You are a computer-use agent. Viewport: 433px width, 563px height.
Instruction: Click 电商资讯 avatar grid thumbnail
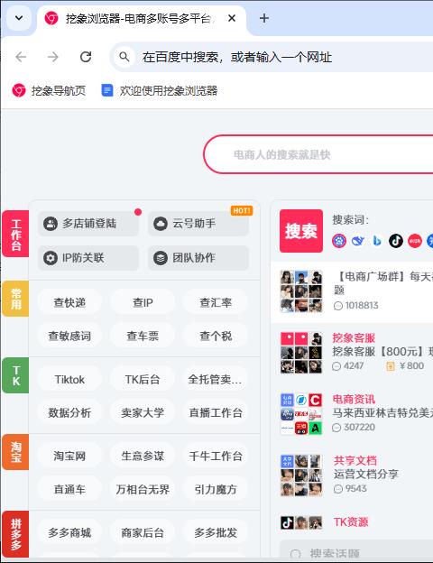tap(301, 414)
